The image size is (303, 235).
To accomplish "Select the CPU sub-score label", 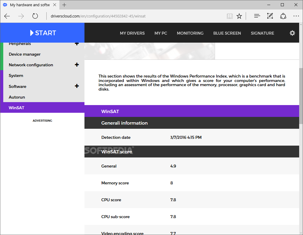I will [115, 217].
